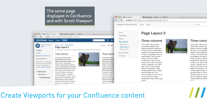
Task: Click Page Layouts breadcrumb link
Action: [69, 45]
